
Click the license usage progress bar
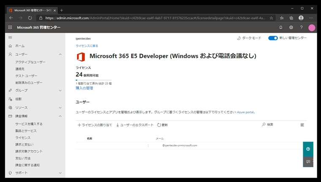[94, 80]
